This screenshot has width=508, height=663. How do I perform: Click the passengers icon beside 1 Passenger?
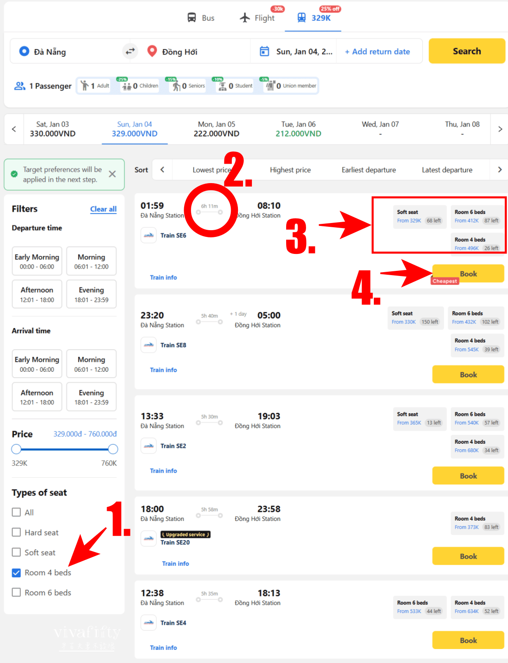pyautogui.click(x=20, y=86)
